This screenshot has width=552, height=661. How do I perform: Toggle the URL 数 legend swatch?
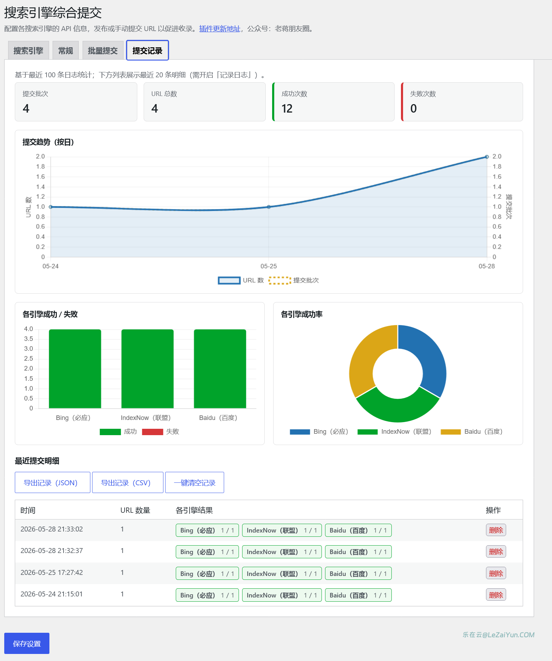click(229, 280)
